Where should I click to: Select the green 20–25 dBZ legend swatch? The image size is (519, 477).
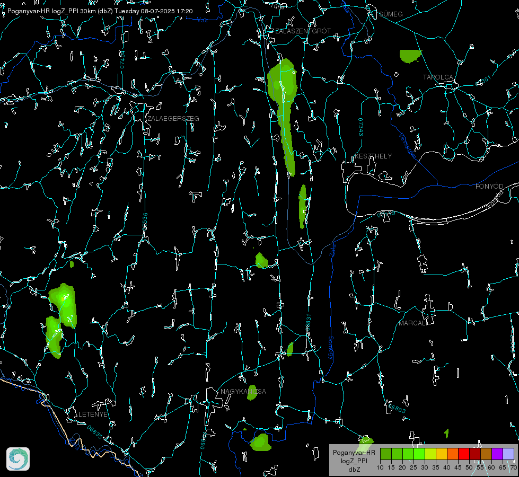408,454
